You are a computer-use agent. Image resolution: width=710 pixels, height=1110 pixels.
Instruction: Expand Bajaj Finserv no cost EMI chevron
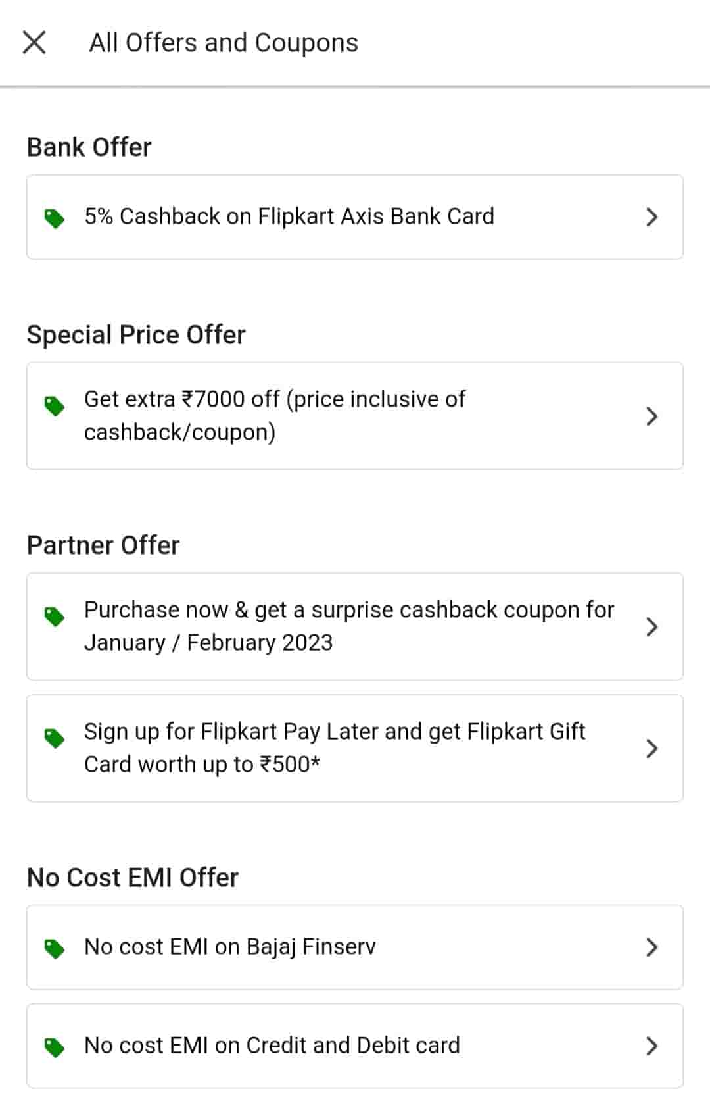point(651,947)
